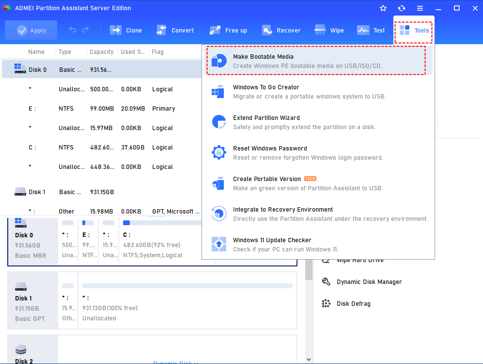This screenshot has width=483, height=364.
Task: Click the refresh icon in title bar
Action: pyautogui.click(x=402, y=8)
